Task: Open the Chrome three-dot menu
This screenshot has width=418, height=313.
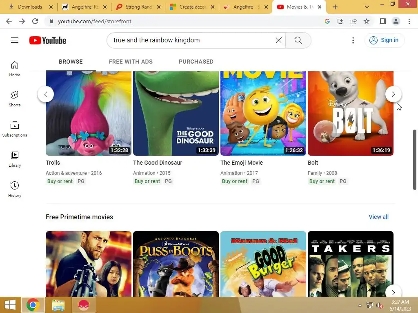Action: 409,21
